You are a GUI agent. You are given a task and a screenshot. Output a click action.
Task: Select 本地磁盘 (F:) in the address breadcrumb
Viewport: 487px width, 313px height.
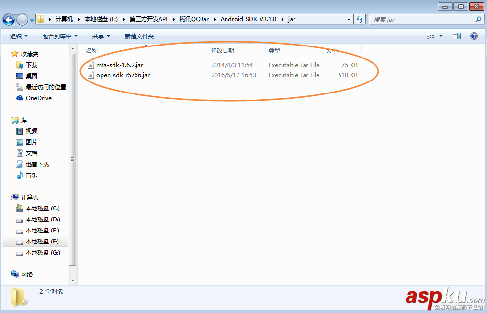pyautogui.click(x=101, y=19)
